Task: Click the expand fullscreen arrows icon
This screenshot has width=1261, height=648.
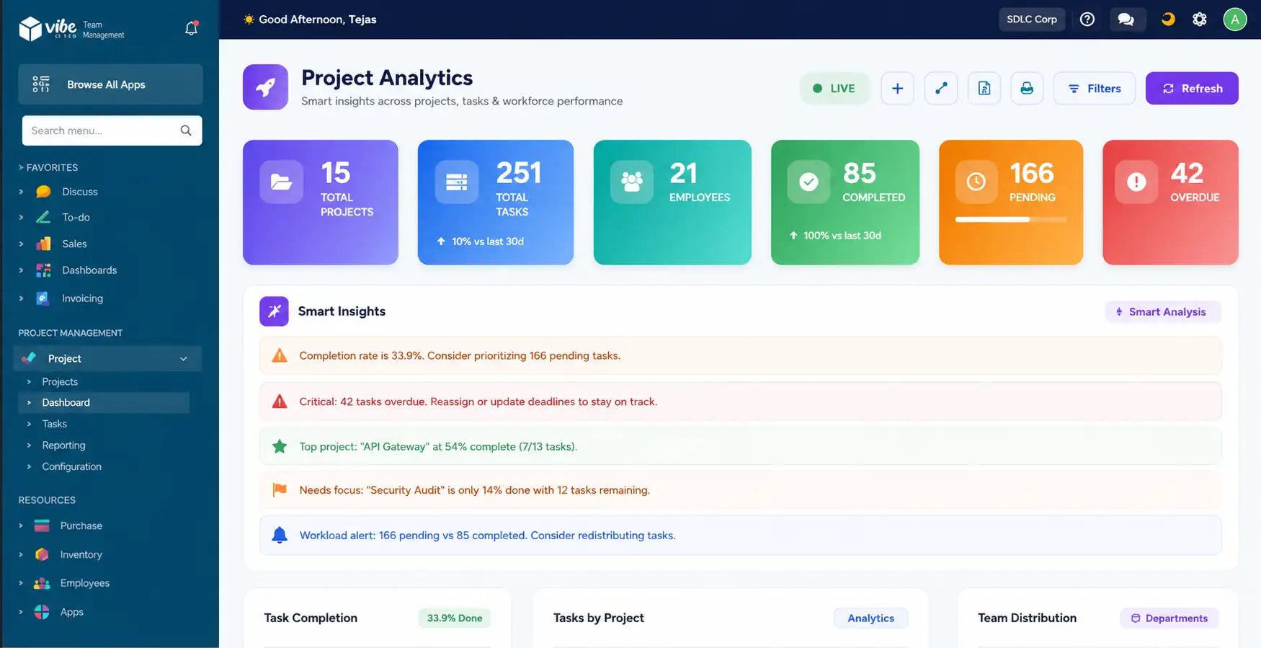Action: tap(941, 88)
